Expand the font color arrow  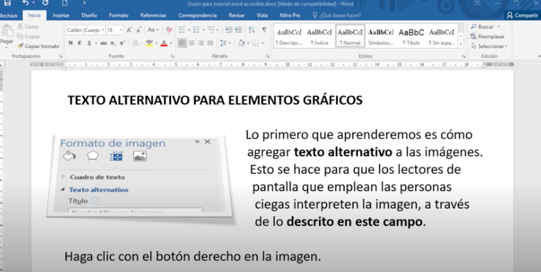(x=171, y=43)
